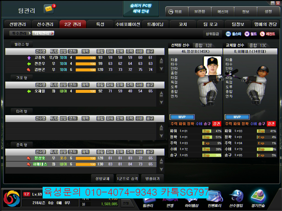
Task: Select player row 고종욱
Action: (81, 58)
